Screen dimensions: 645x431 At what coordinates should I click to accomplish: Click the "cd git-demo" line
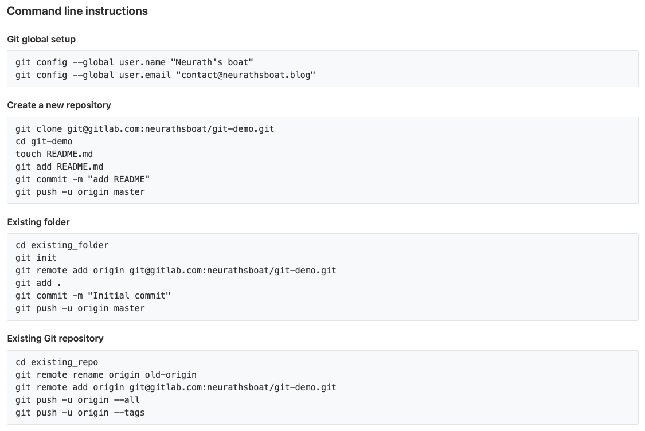44,142
